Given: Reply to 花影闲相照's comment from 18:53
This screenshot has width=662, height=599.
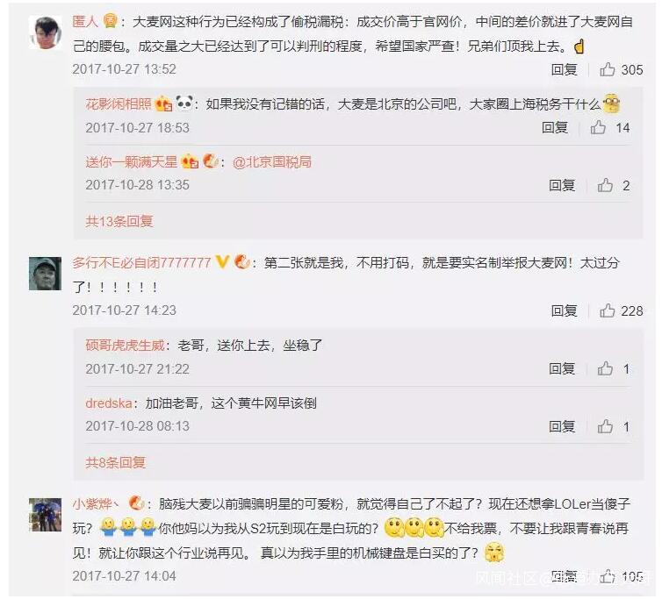Looking at the screenshot, I should pyautogui.click(x=555, y=127).
